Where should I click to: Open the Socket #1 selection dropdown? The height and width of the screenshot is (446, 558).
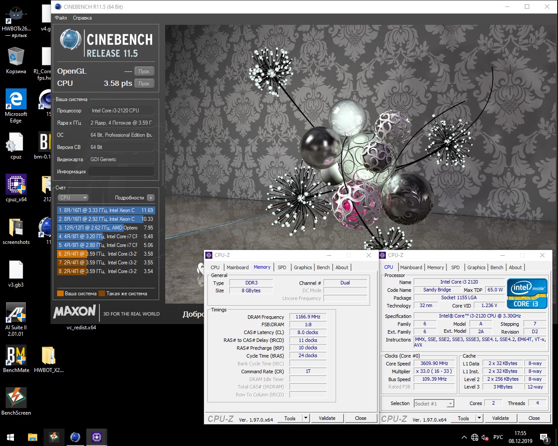(434, 404)
